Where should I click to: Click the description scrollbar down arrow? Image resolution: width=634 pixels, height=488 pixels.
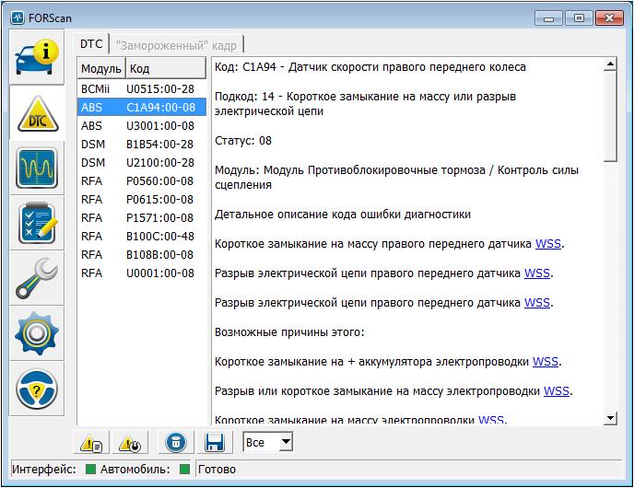point(610,418)
